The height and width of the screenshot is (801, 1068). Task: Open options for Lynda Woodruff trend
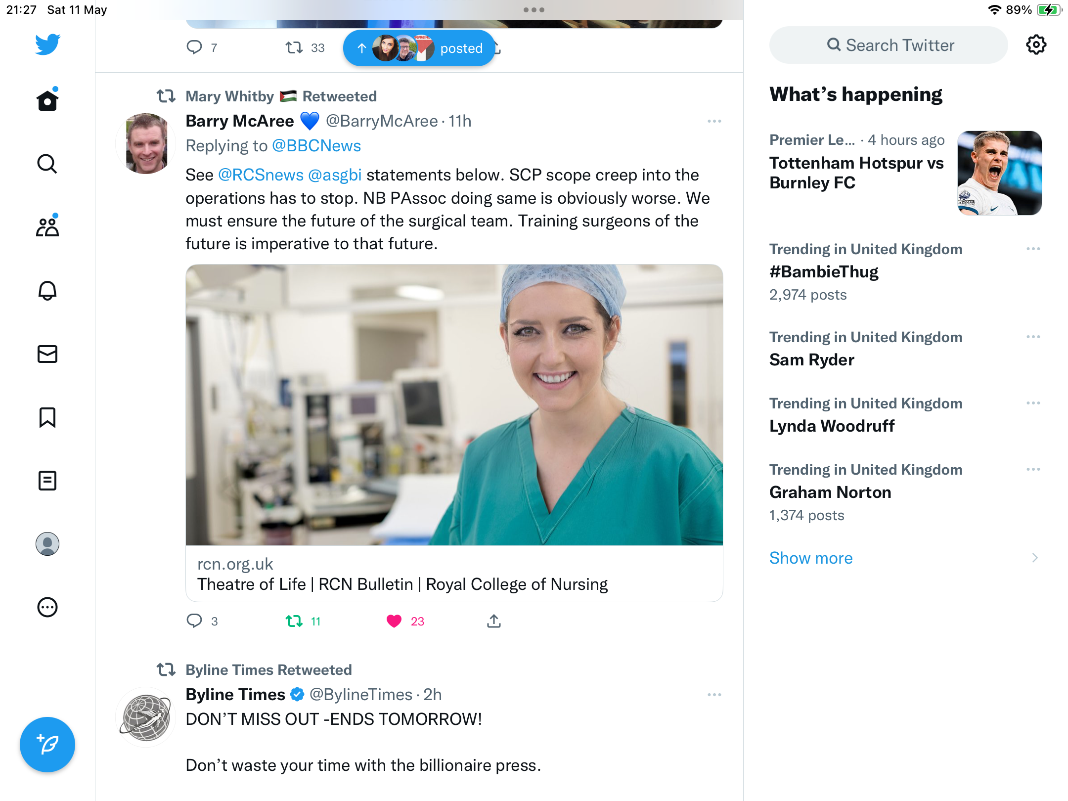click(x=1033, y=403)
